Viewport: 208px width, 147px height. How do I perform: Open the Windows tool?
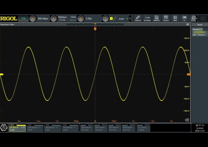pos(157,18)
